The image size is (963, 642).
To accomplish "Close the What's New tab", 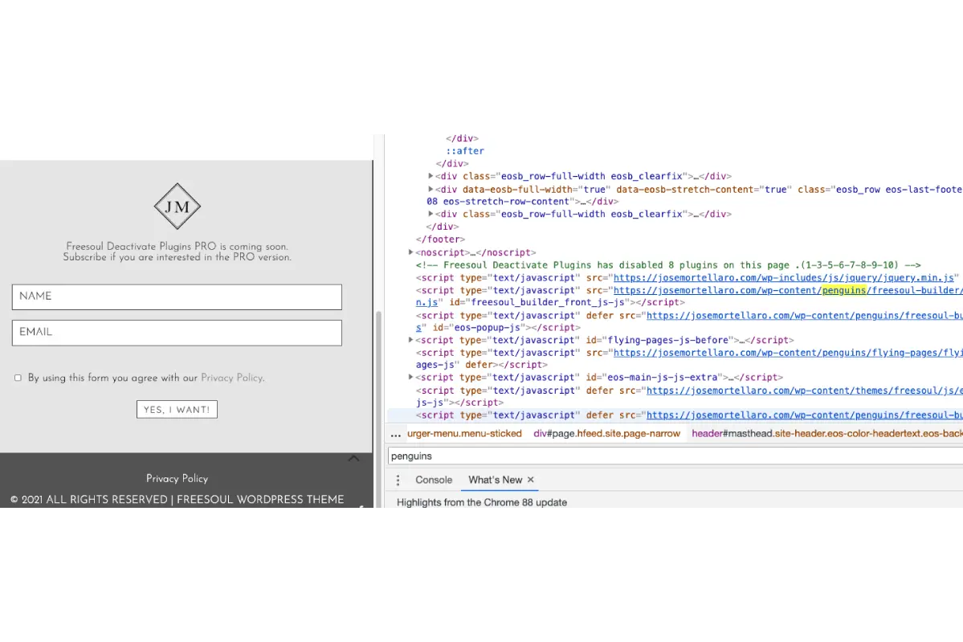I will 531,480.
